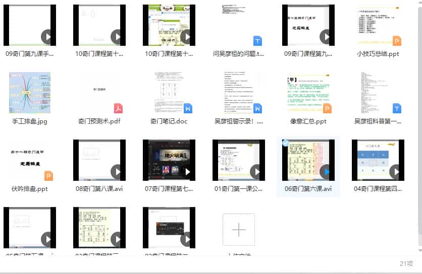The image size is (422, 274).
Task: Open the 09奇门第九课手 video thumbnail
Action: click(x=29, y=25)
